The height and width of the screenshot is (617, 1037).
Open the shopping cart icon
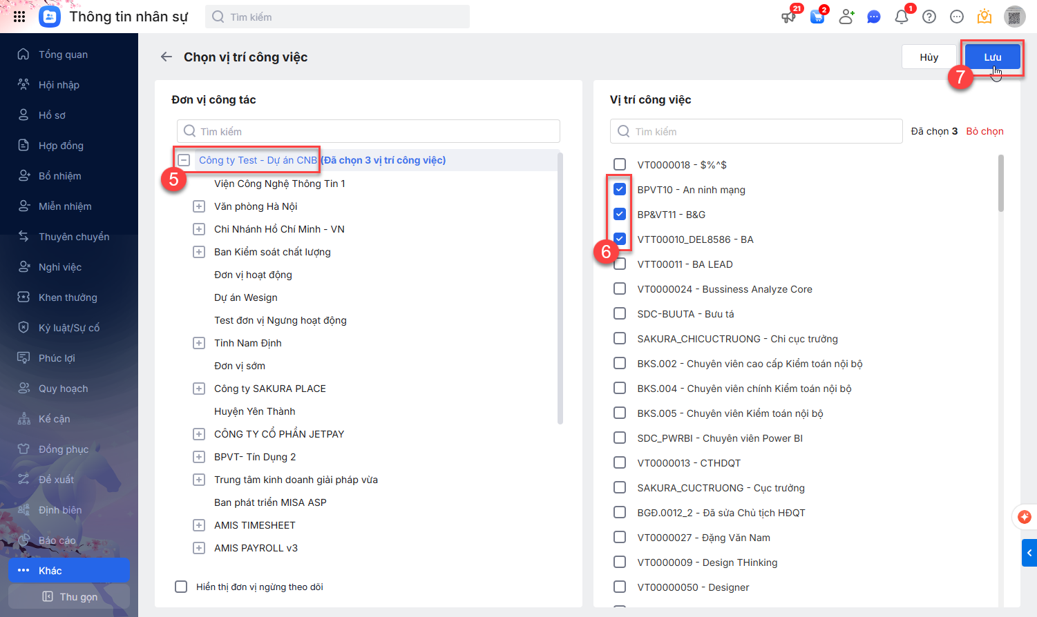tap(817, 17)
